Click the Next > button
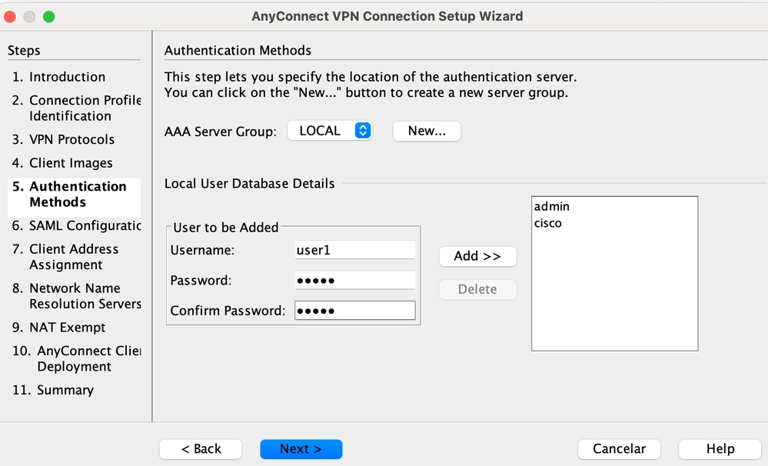 click(x=301, y=449)
